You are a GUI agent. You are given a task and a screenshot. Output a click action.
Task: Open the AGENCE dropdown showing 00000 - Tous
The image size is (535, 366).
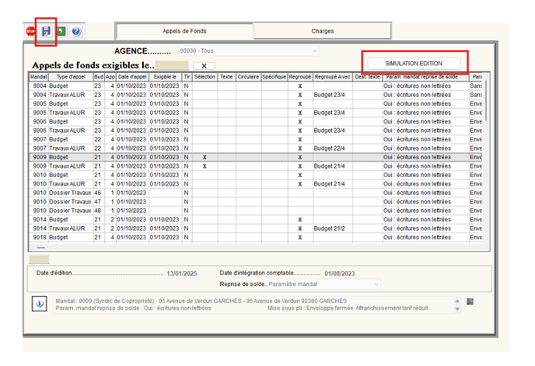pyautogui.click(x=249, y=51)
